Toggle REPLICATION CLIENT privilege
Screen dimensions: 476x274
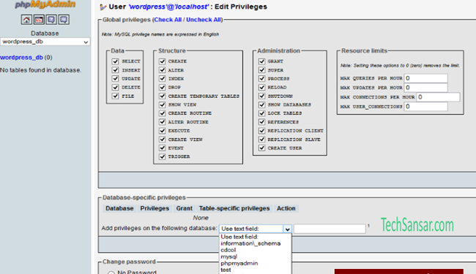point(261,131)
